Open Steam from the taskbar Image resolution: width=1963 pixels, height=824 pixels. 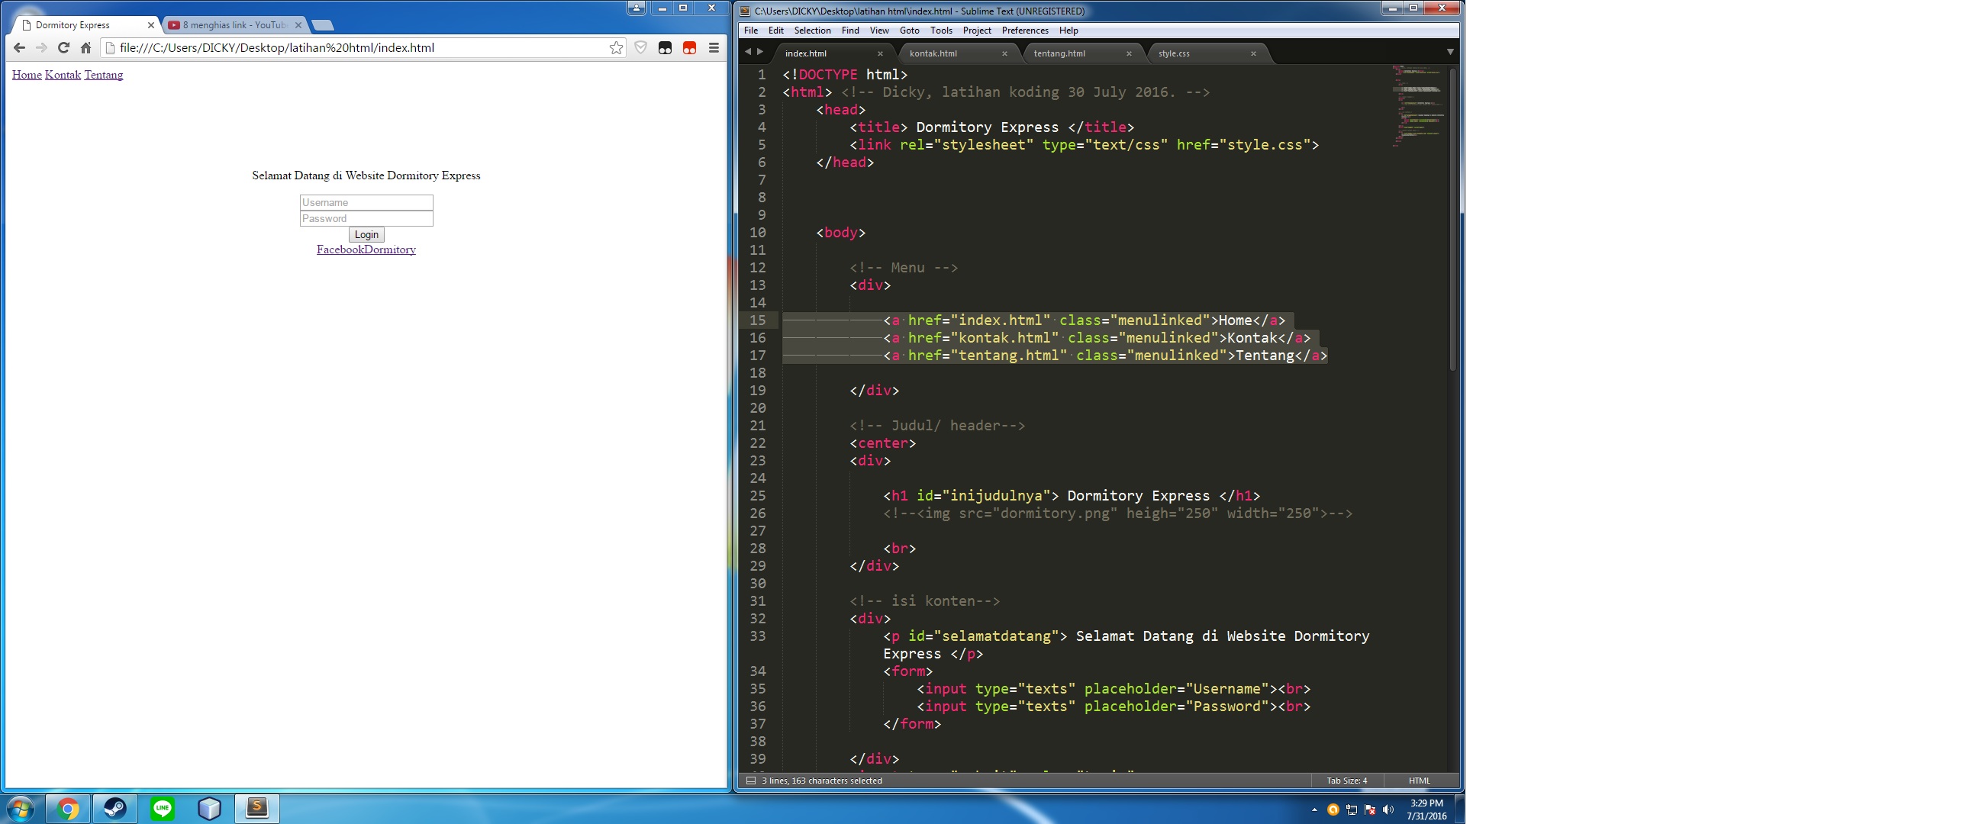click(x=115, y=808)
